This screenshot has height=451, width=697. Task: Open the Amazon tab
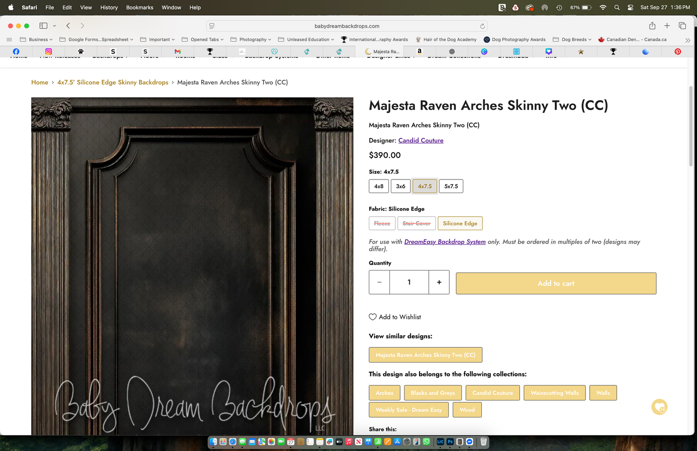click(419, 52)
